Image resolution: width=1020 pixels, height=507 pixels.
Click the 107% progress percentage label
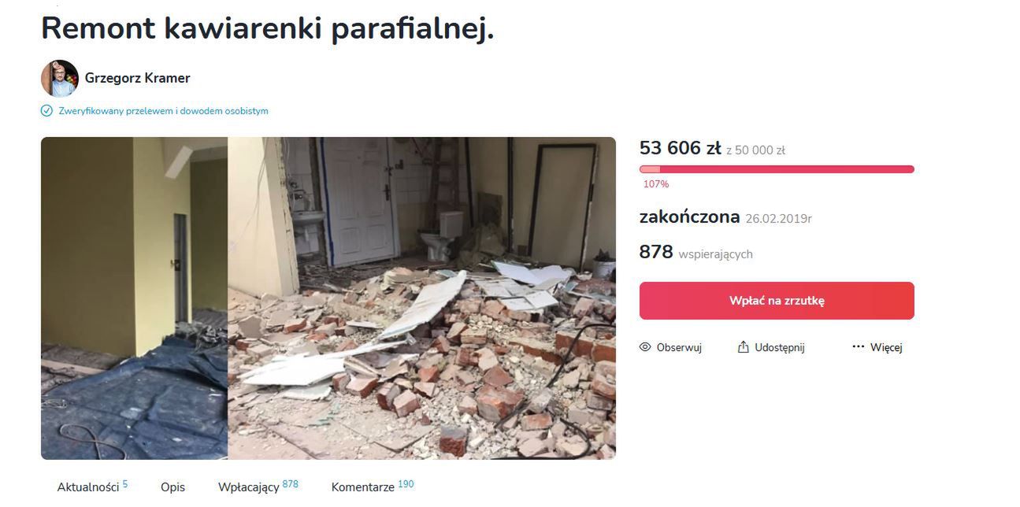click(656, 184)
